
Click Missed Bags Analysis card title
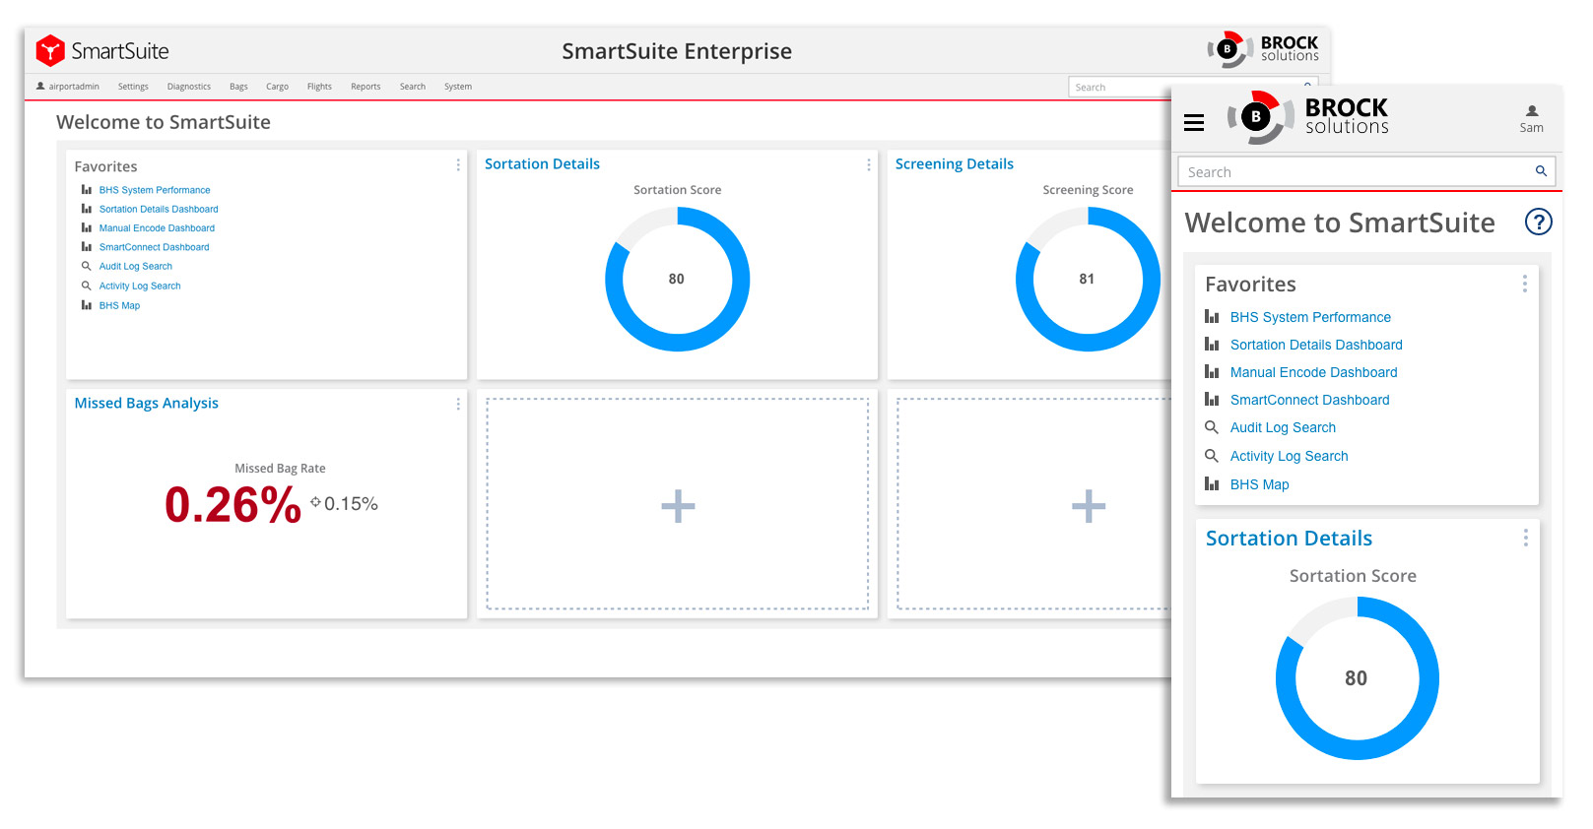(147, 403)
